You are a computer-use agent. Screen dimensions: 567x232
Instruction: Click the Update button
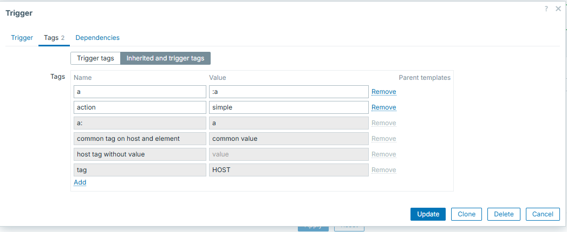click(x=428, y=214)
